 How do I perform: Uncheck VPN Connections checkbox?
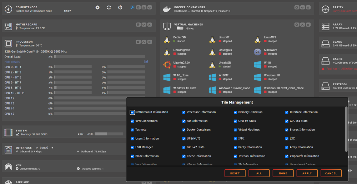(132, 121)
